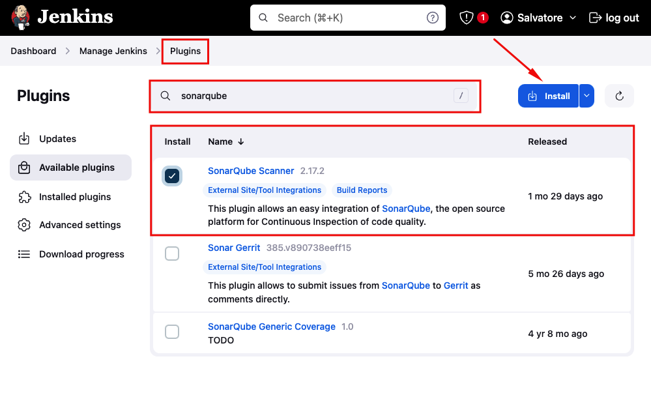The image size is (651, 408).
Task: Click the '1 mo 29 days ago' release date
Action: pos(565,196)
